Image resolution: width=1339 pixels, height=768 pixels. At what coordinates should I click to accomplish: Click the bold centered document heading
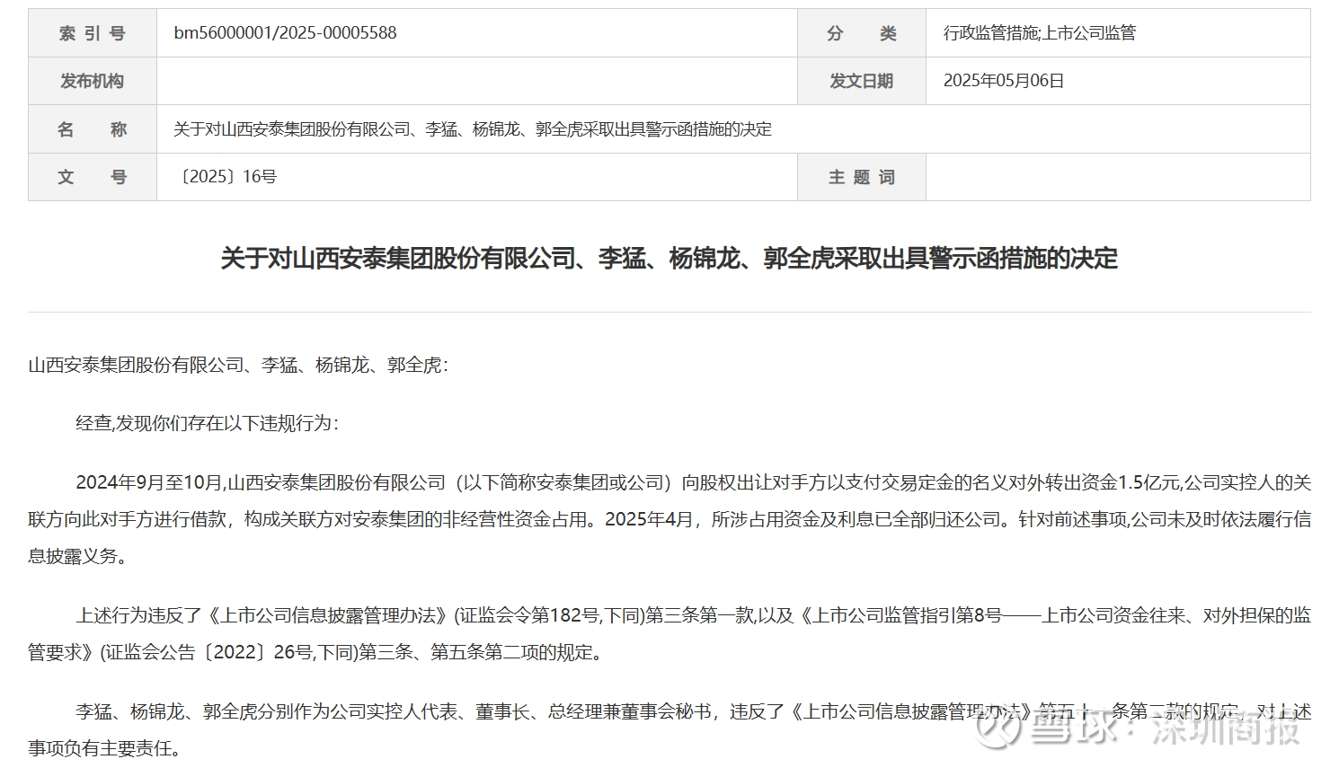(669, 259)
